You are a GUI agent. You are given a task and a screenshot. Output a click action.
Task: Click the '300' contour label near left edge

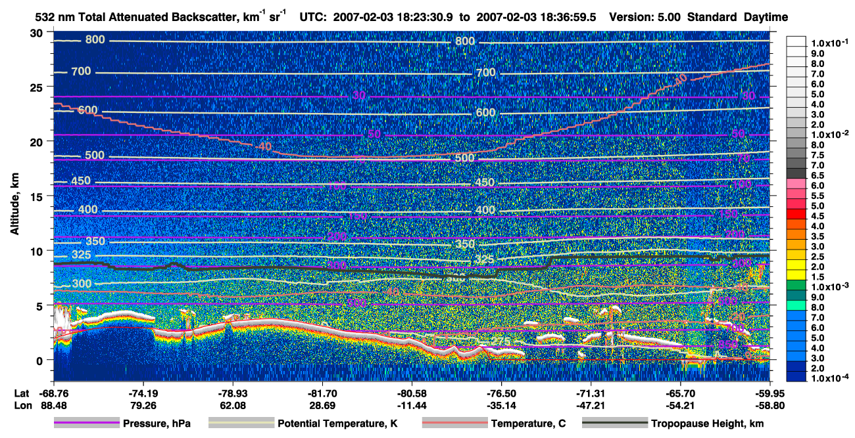pos(83,284)
